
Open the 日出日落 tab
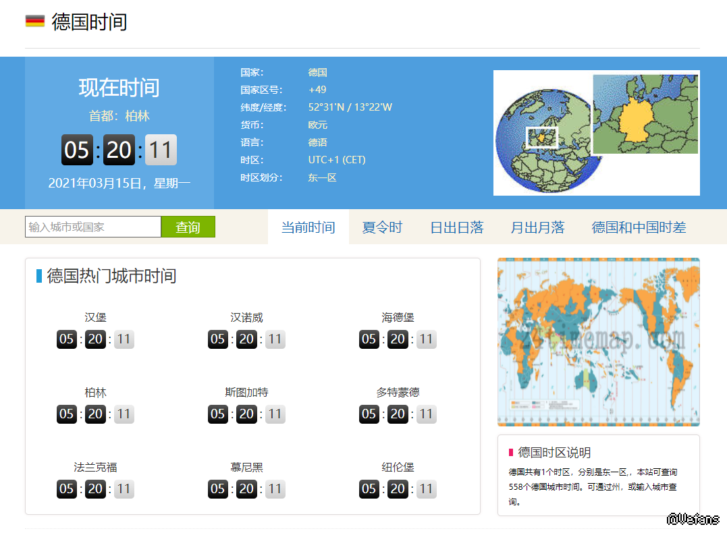click(457, 227)
